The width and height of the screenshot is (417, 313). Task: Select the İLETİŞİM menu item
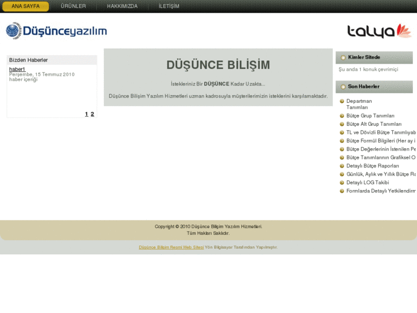169,6
